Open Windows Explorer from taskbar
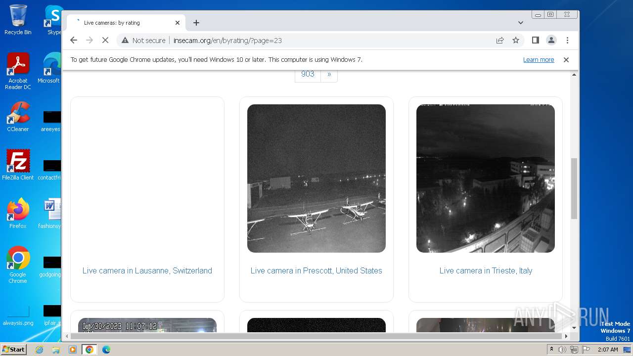The image size is (633, 356). pos(56,350)
